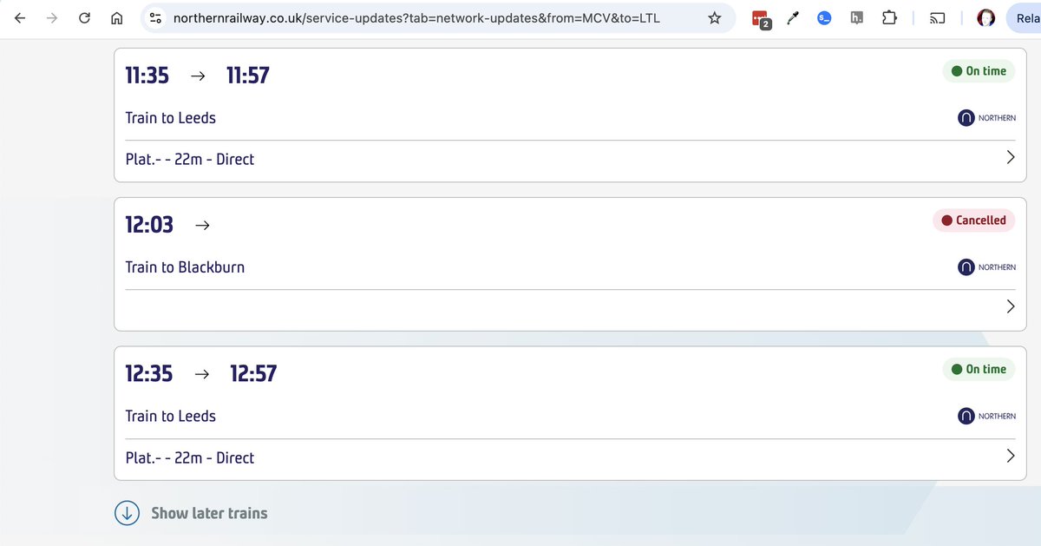Expand the 12:35 Leeds train details chevron

tap(1010, 456)
